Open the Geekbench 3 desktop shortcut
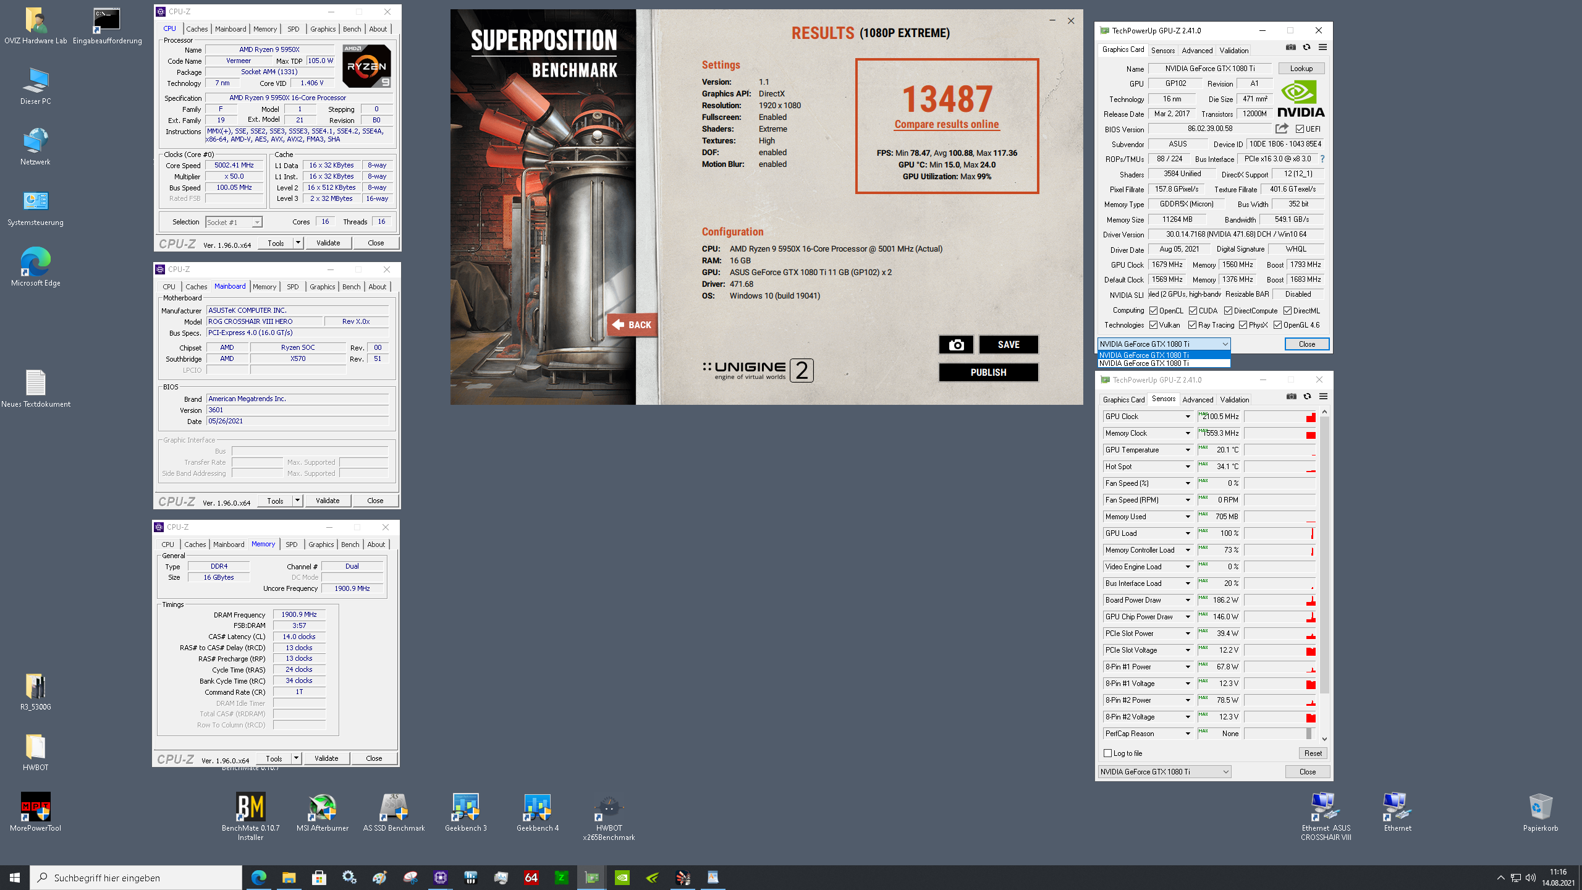Screen dimensions: 1582x890 point(465,813)
